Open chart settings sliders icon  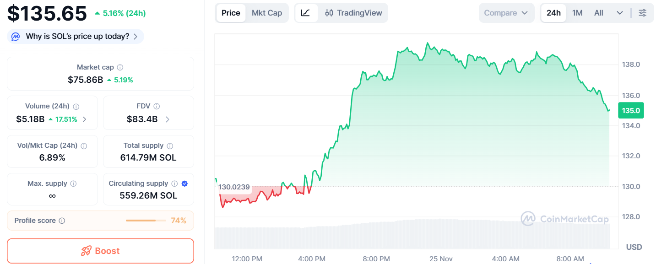tap(643, 13)
